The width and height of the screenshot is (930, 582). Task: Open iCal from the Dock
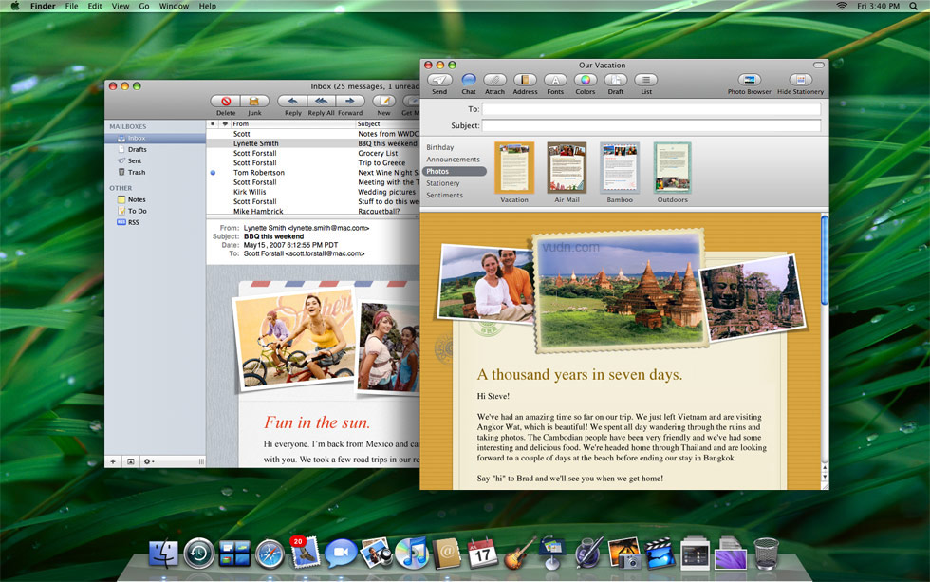(x=483, y=553)
